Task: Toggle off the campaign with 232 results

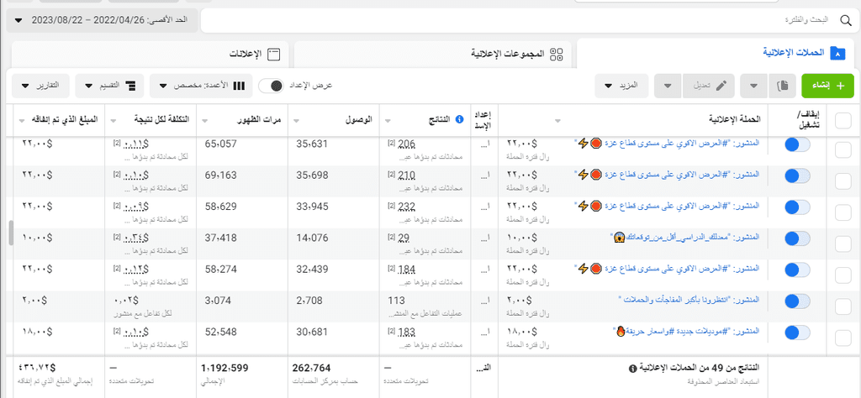Action: click(797, 207)
